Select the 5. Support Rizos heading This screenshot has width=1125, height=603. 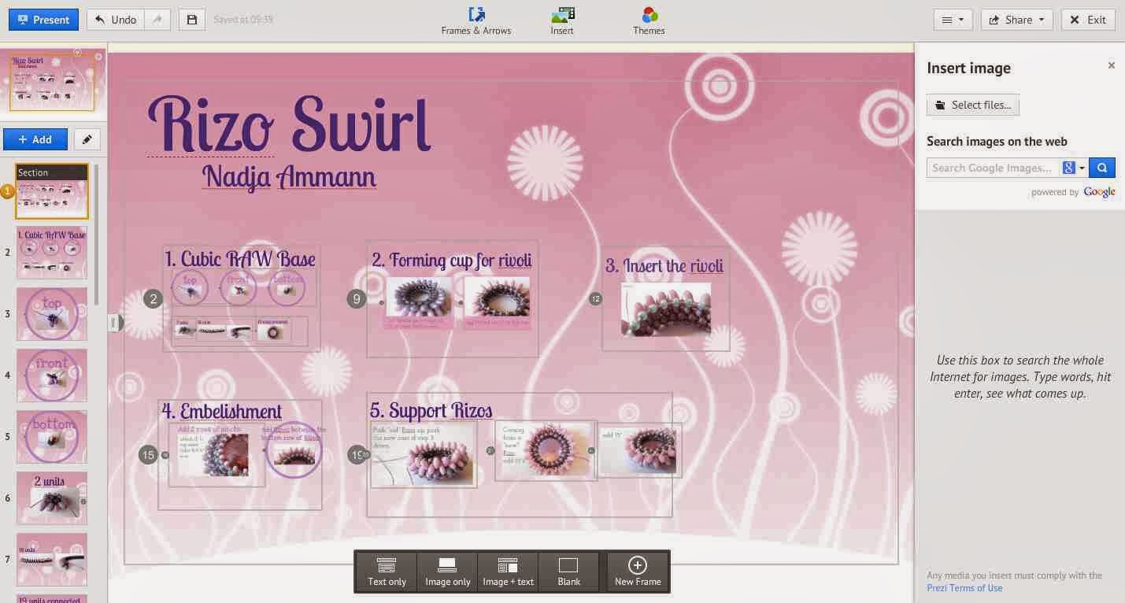[431, 410]
